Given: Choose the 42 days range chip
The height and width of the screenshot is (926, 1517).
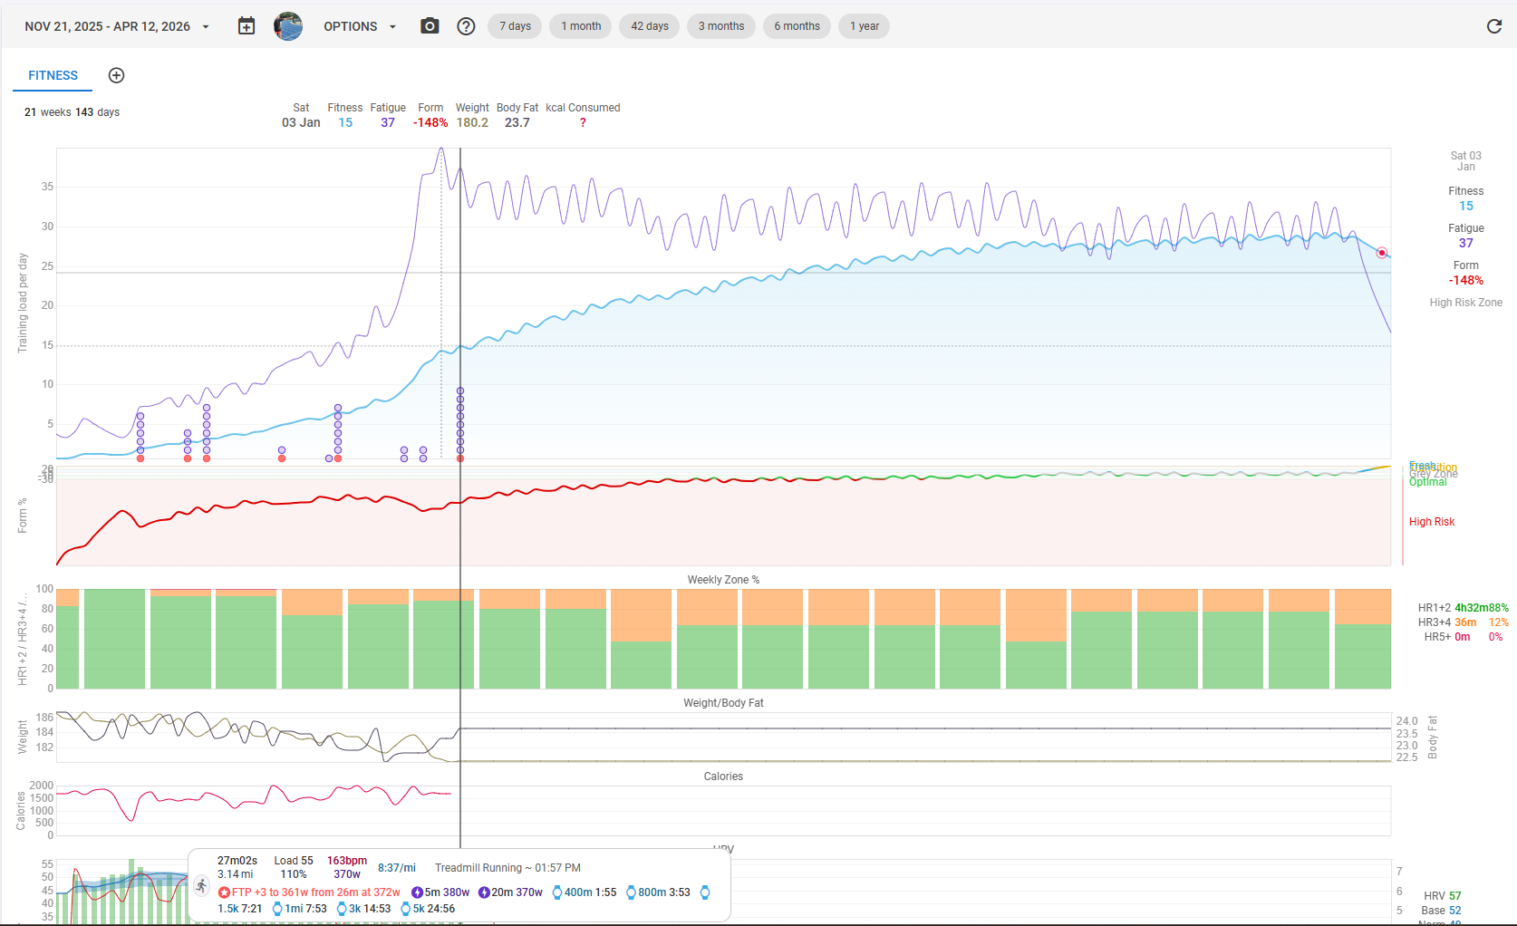Looking at the screenshot, I should pyautogui.click(x=649, y=26).
